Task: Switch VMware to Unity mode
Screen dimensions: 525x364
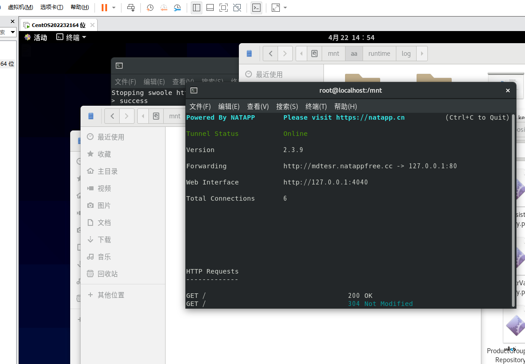Action: [x=237, y=7]
